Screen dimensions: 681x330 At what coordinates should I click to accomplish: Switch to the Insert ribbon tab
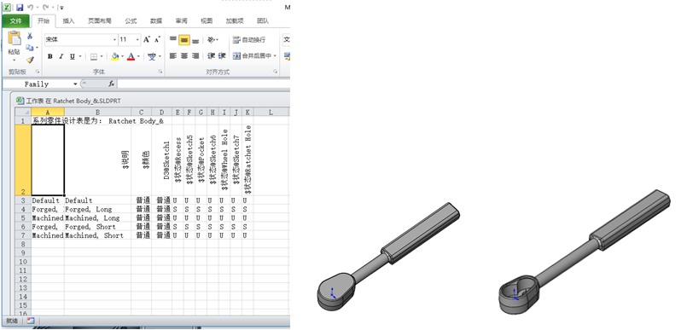tap(68, 20)
